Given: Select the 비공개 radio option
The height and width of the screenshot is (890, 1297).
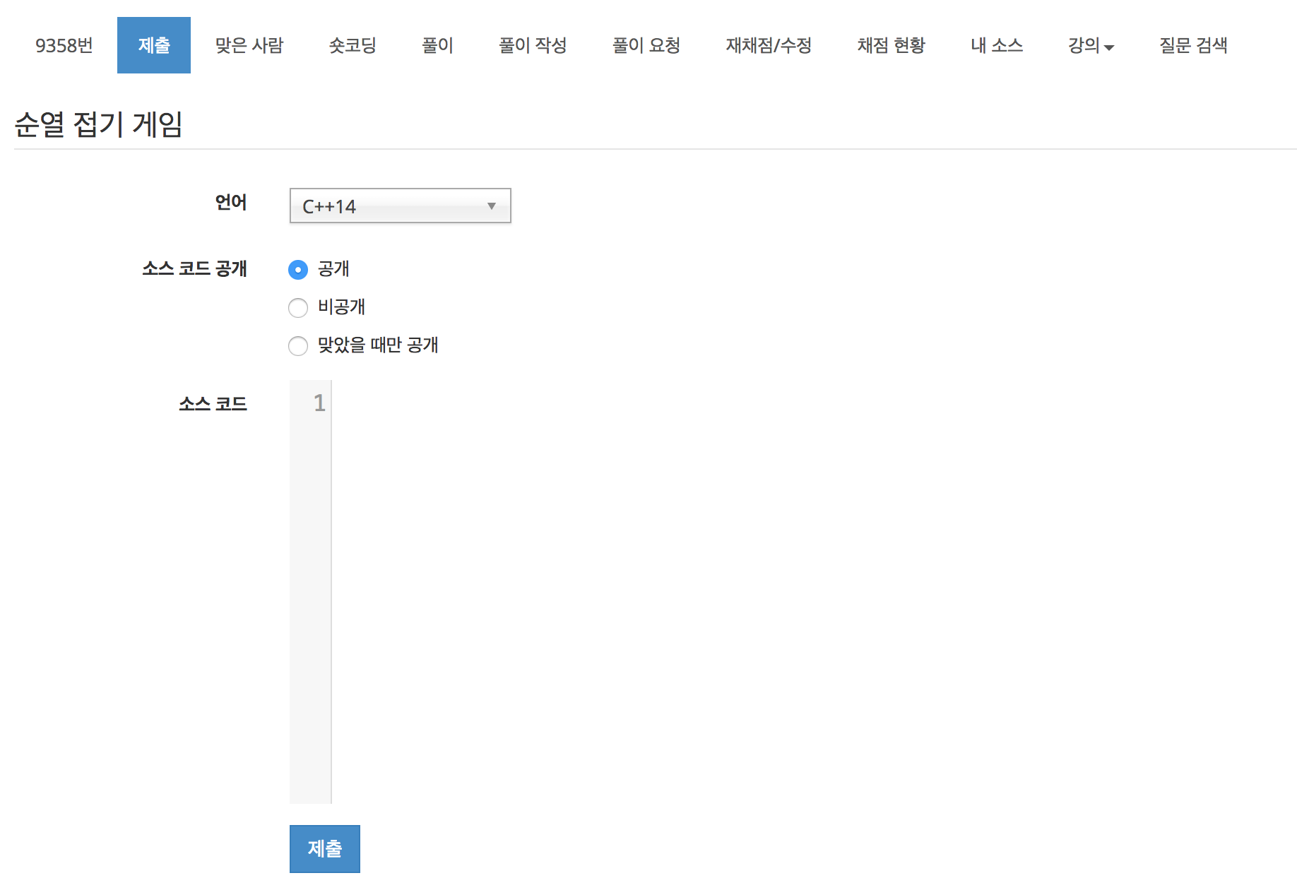Looking at the screenshot, I should point(298,308).
